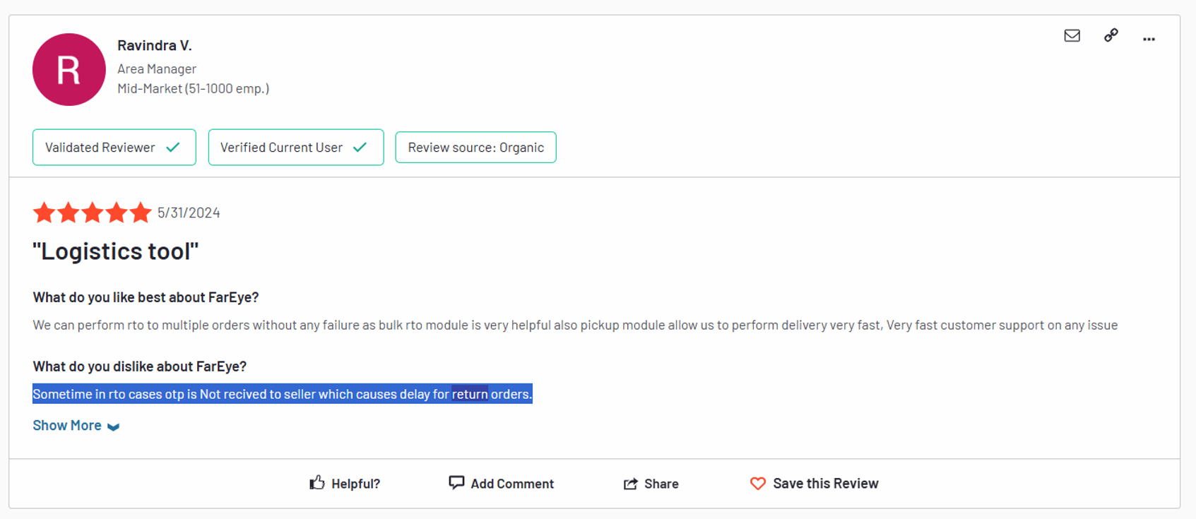Image resolution: width=1196 pixels, height=519 pixels.
Task: Click the share arrow icon
Action: (630, 484)
